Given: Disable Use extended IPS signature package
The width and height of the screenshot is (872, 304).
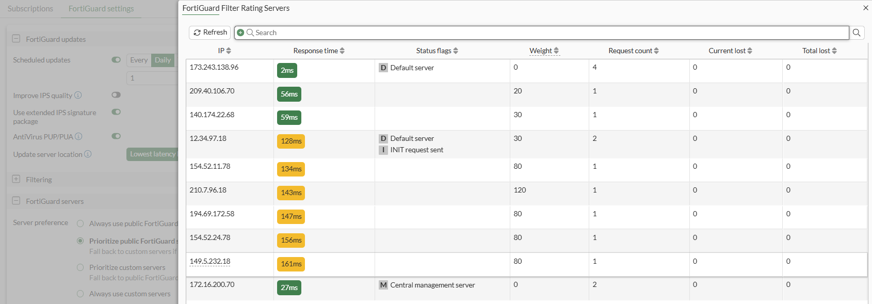Looking at the screenshot, I should [x=116, y=112].
